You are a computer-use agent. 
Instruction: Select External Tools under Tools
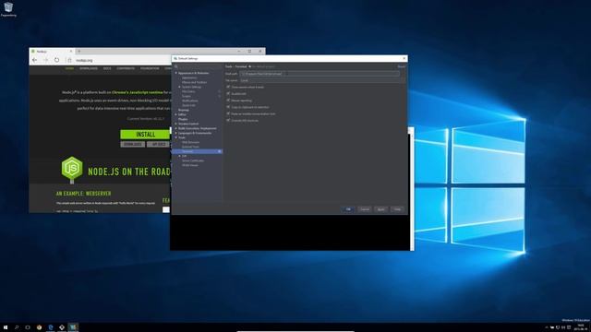(x=191, y=147)
